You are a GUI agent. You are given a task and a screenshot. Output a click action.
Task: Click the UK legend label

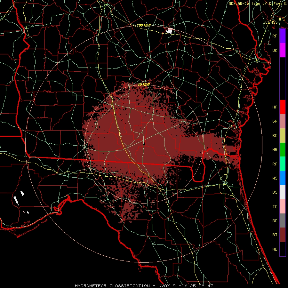coord(275,50)
